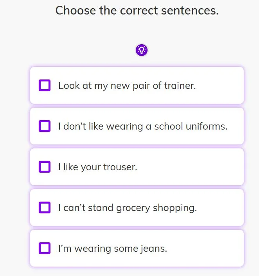Viewport: 259px width, 276px height.
Task: Select the text "I don't like wearing a school uniforms."
Action: (142, 126)
